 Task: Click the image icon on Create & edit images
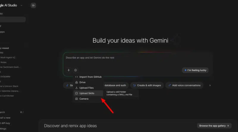[134, 85]
